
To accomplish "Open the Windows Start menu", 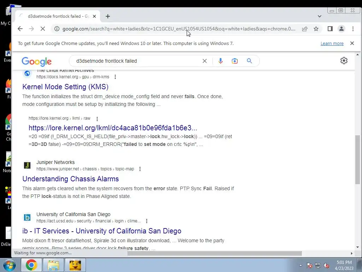I will point(9,265).
